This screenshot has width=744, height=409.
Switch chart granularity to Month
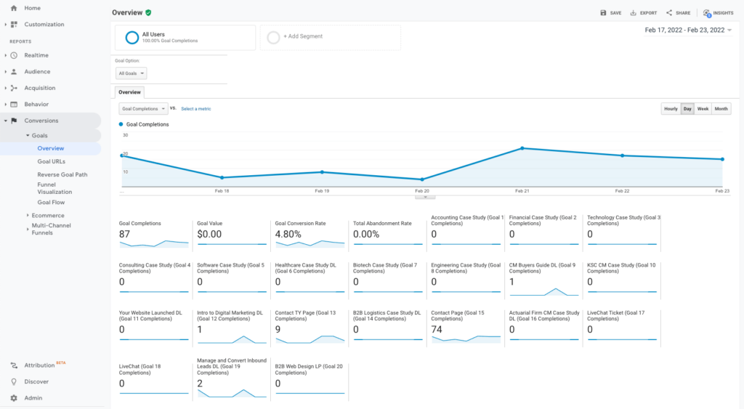coord(721,109)
